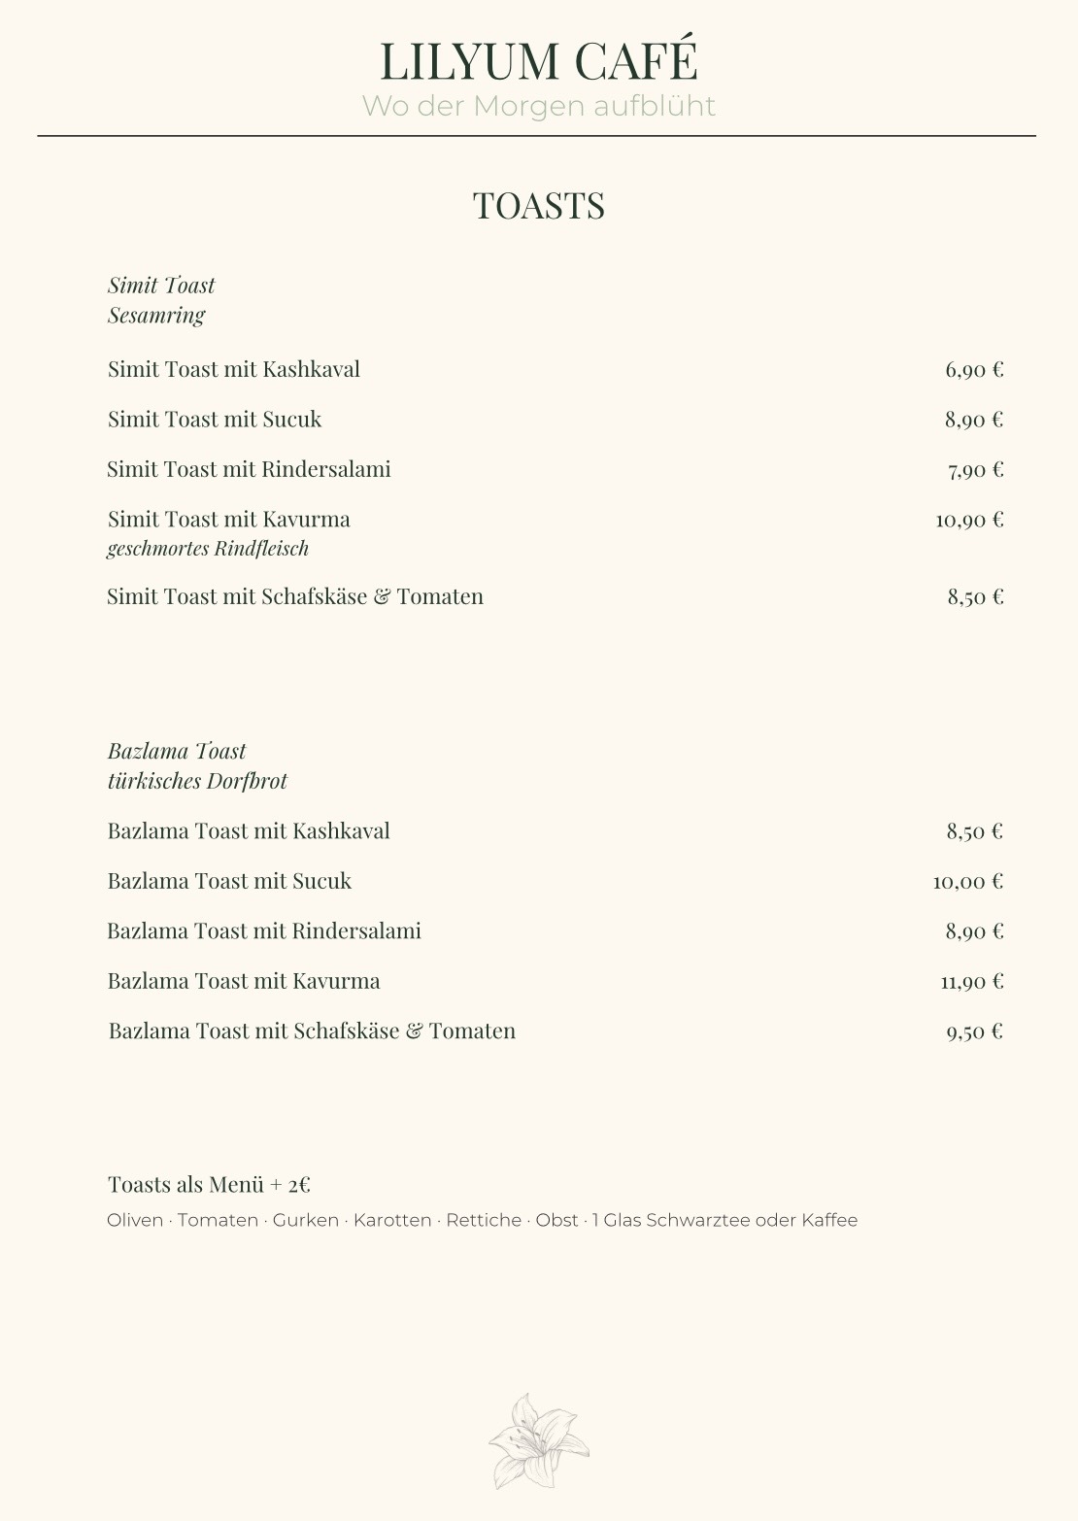The image size is (1078, 1521).
Task: Click the 11,90 € price
Action: click(x=971, y=981)
